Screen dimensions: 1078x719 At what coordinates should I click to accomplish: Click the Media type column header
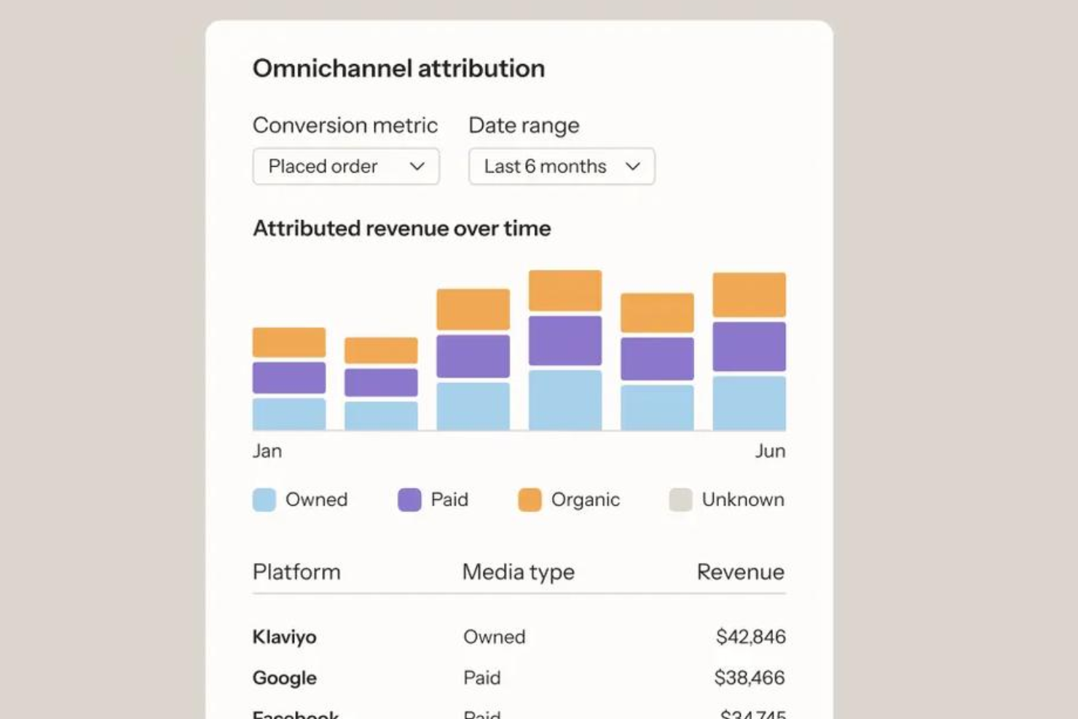pos(517,572)
